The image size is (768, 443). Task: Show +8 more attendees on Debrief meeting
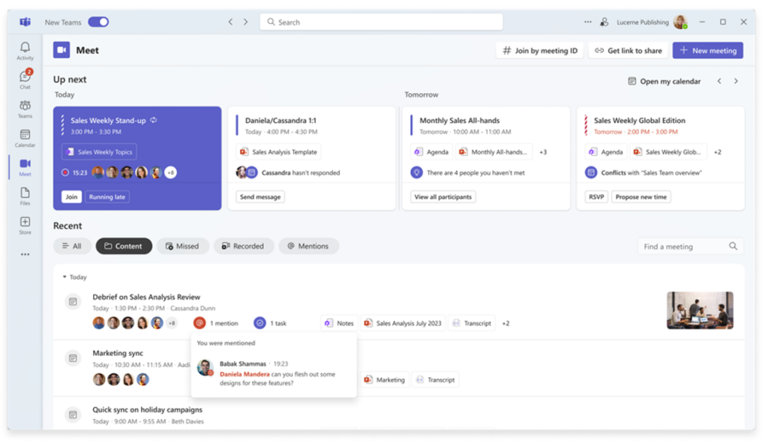[x=172, y=323]
